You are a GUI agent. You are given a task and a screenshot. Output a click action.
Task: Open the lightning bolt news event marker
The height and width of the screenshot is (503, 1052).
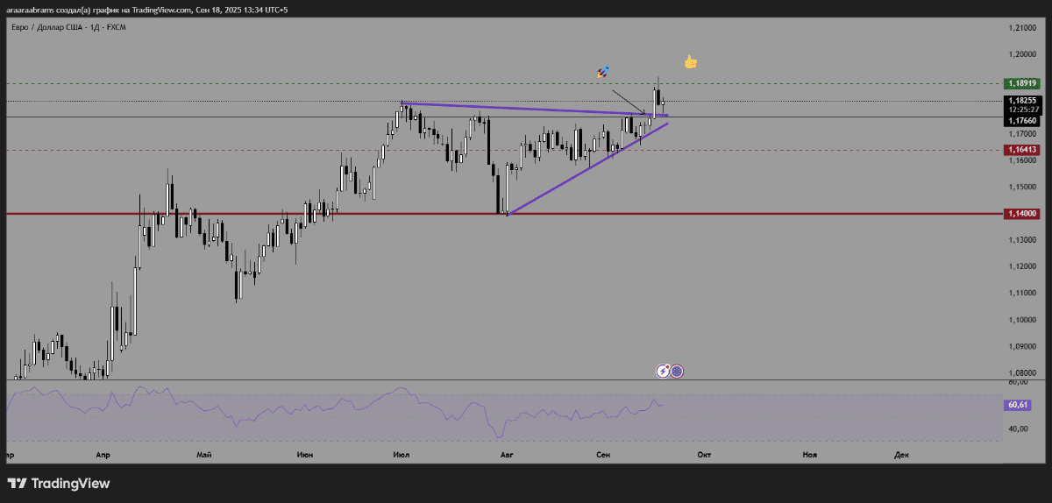pyautogui.click(x=665, y=371)
